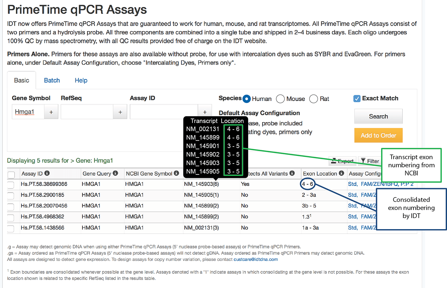Open the Help tab

click(x=81, y=80)
